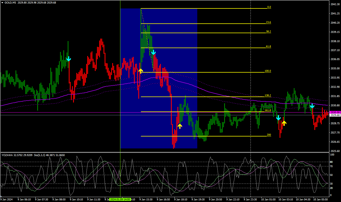
Task: Click the 2037.10 price scale value
Action: point(335,50)
